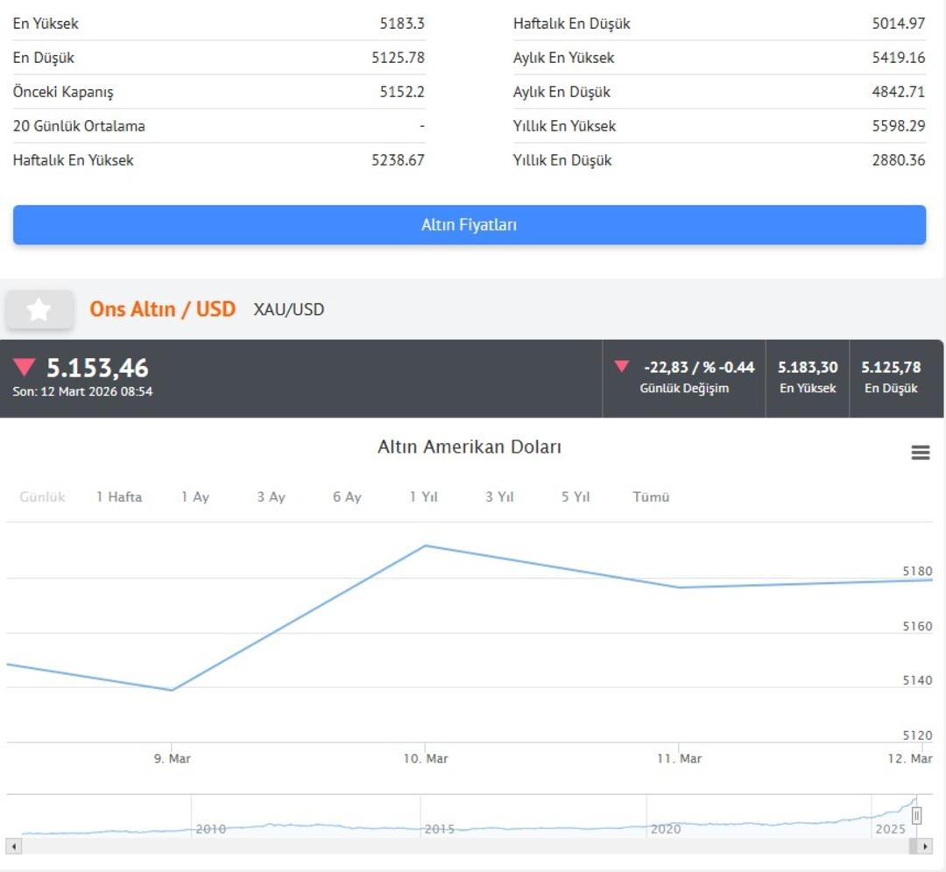Choose the 1 Yıl range

point(423,496)
